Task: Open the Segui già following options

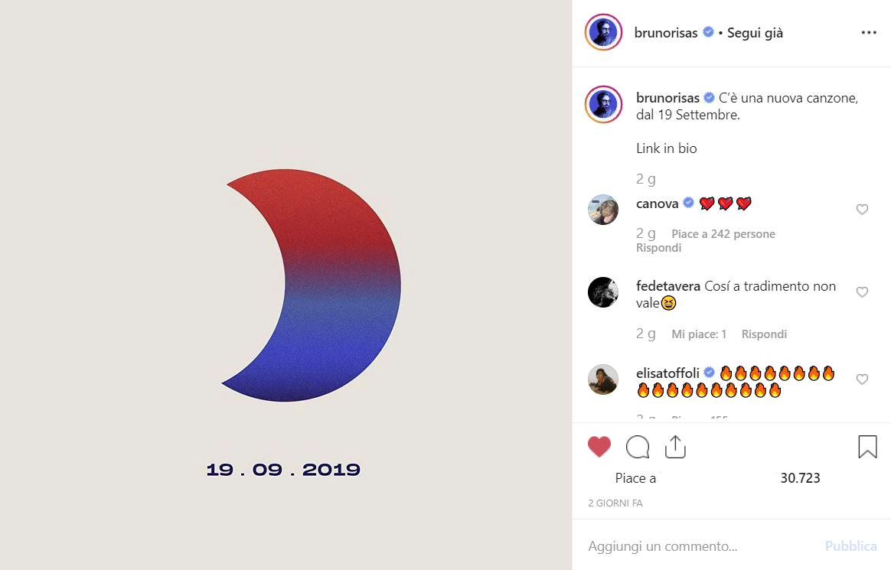Action: click(756, 33)
